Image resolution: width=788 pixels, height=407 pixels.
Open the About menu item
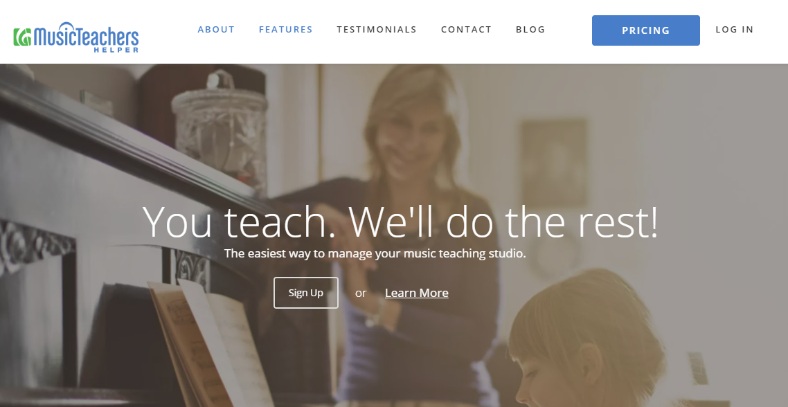click(x=216, y=30)
